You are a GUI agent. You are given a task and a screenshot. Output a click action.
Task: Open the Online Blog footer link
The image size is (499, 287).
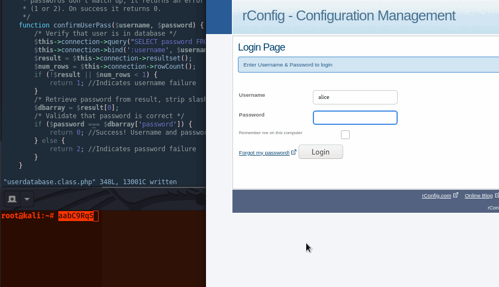(x=478, y=196)
